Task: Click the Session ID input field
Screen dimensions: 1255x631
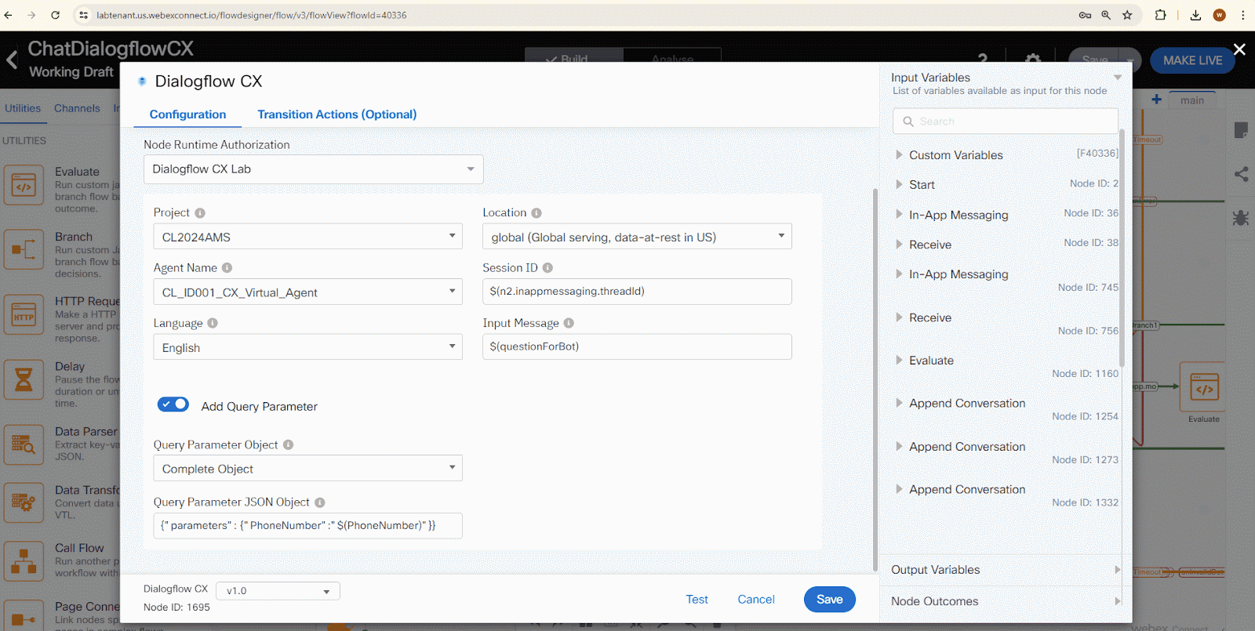Action: (637, 292)
